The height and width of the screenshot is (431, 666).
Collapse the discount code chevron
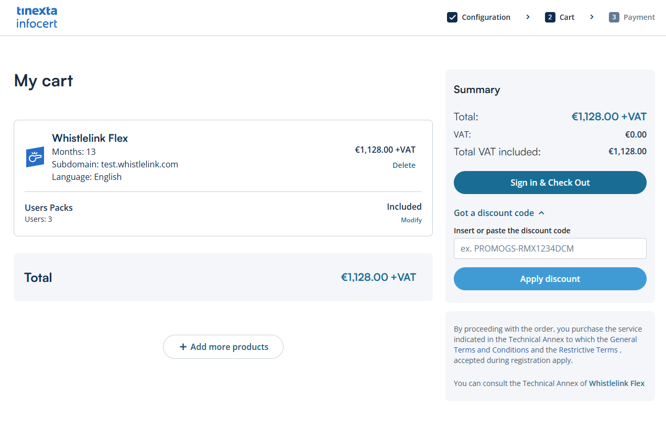(x=542, y=213)
